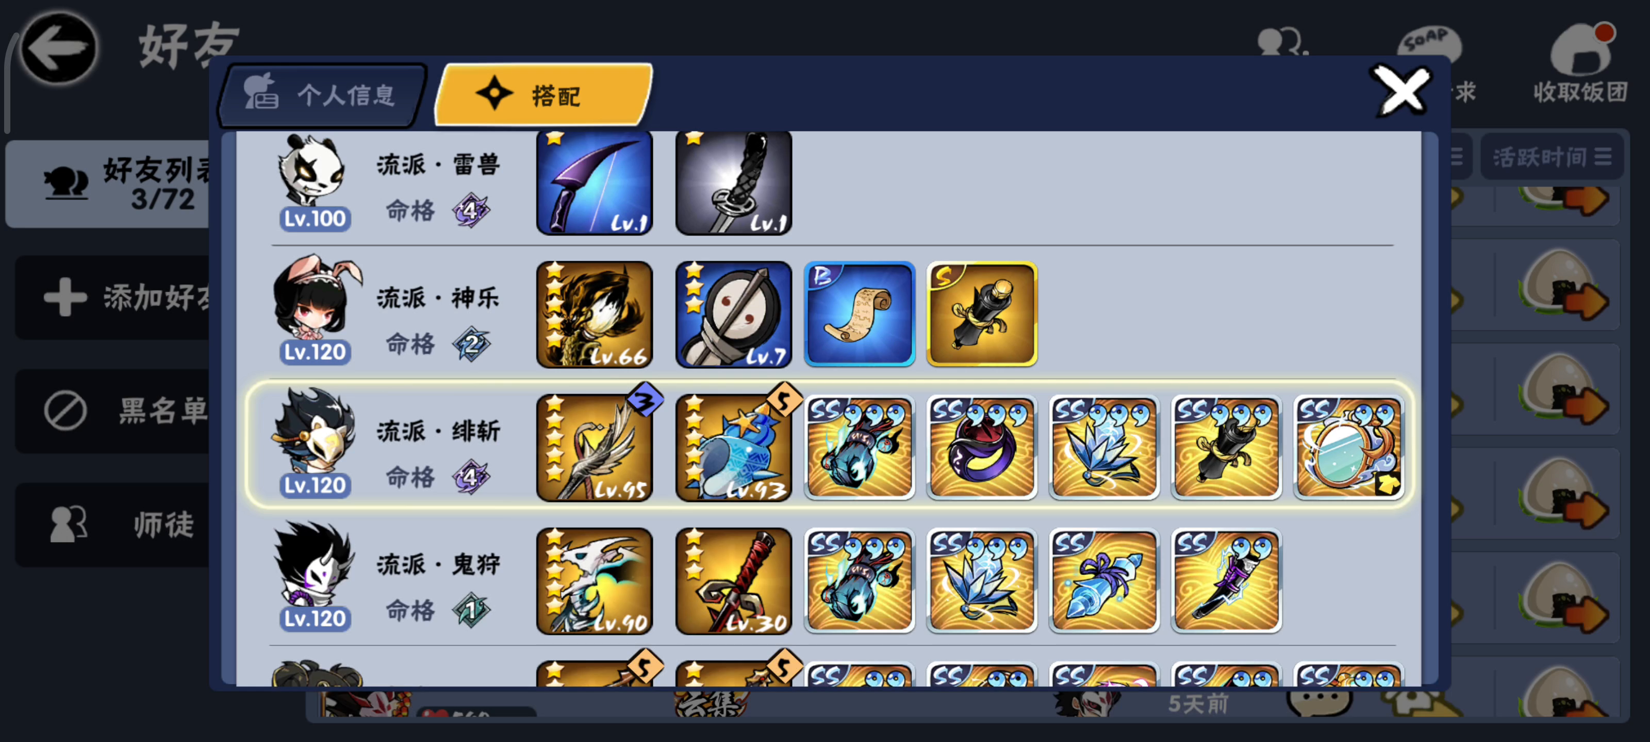
Task: Select the S-rank black scroll item
Action: point(982,314)
